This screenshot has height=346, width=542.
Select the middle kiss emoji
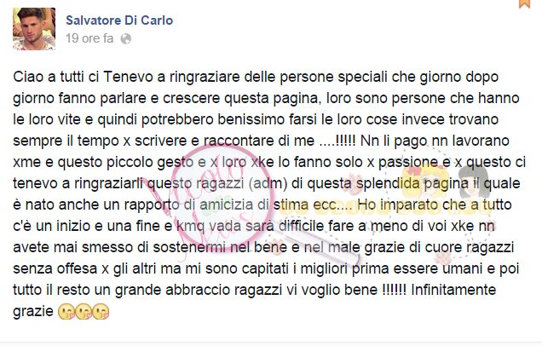pos(84,311)
